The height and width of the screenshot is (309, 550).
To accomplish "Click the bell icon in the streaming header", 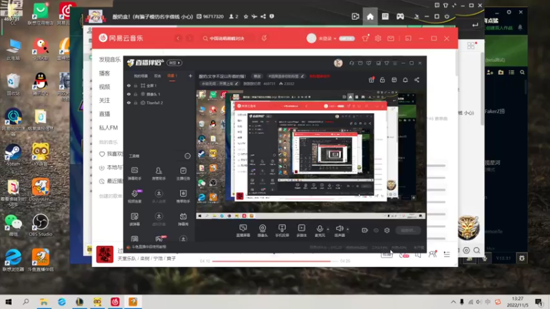I will coord(405,80).
